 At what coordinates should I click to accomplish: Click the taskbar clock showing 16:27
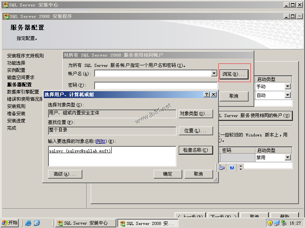[x=295, y=223]
